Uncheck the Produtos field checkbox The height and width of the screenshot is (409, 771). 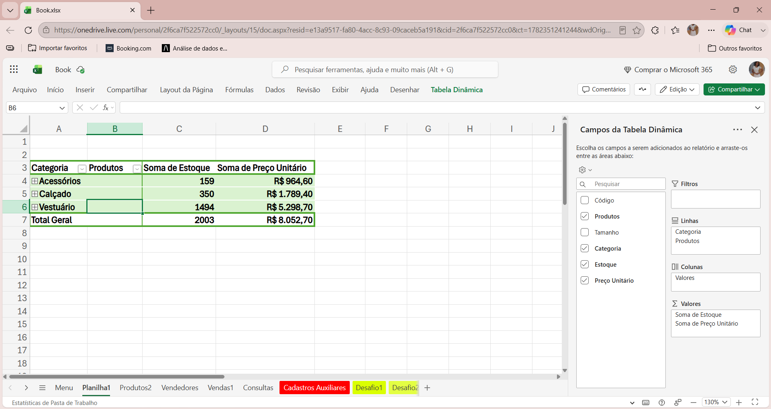pyautogui.click(x=585, y=216)
